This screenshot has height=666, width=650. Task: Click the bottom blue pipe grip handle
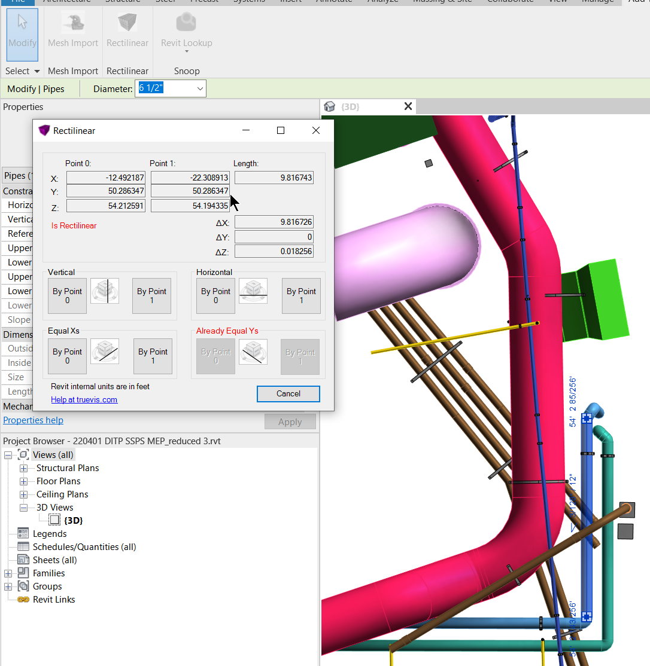(587, 616)
